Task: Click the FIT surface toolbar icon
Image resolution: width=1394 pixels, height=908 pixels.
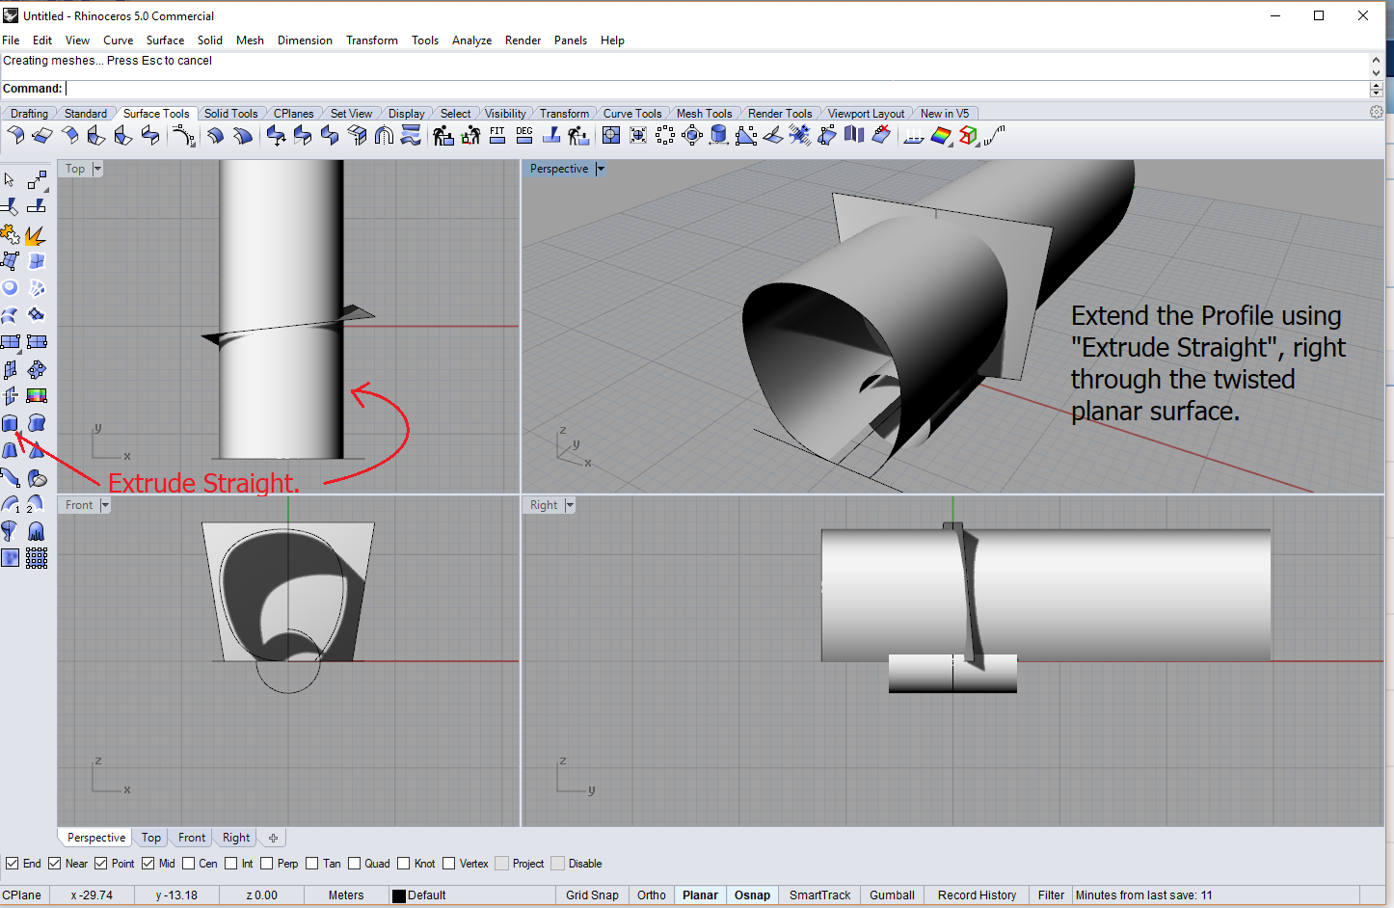Action: pyautogui.click(x=497, y=136)
